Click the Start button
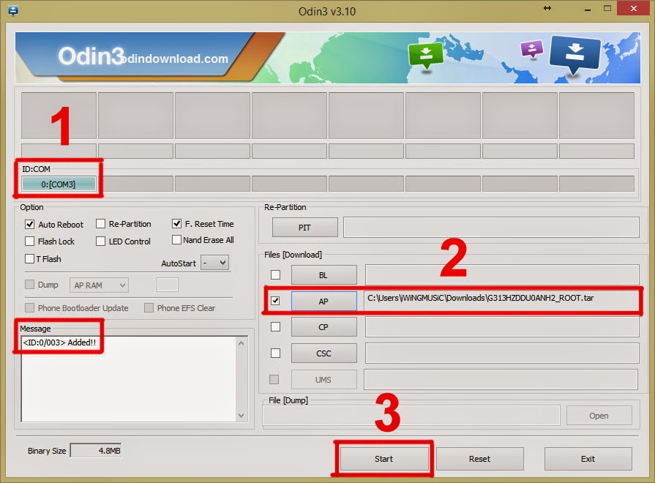The width and height of the screenshot is (655, 483). coord(383,459)
